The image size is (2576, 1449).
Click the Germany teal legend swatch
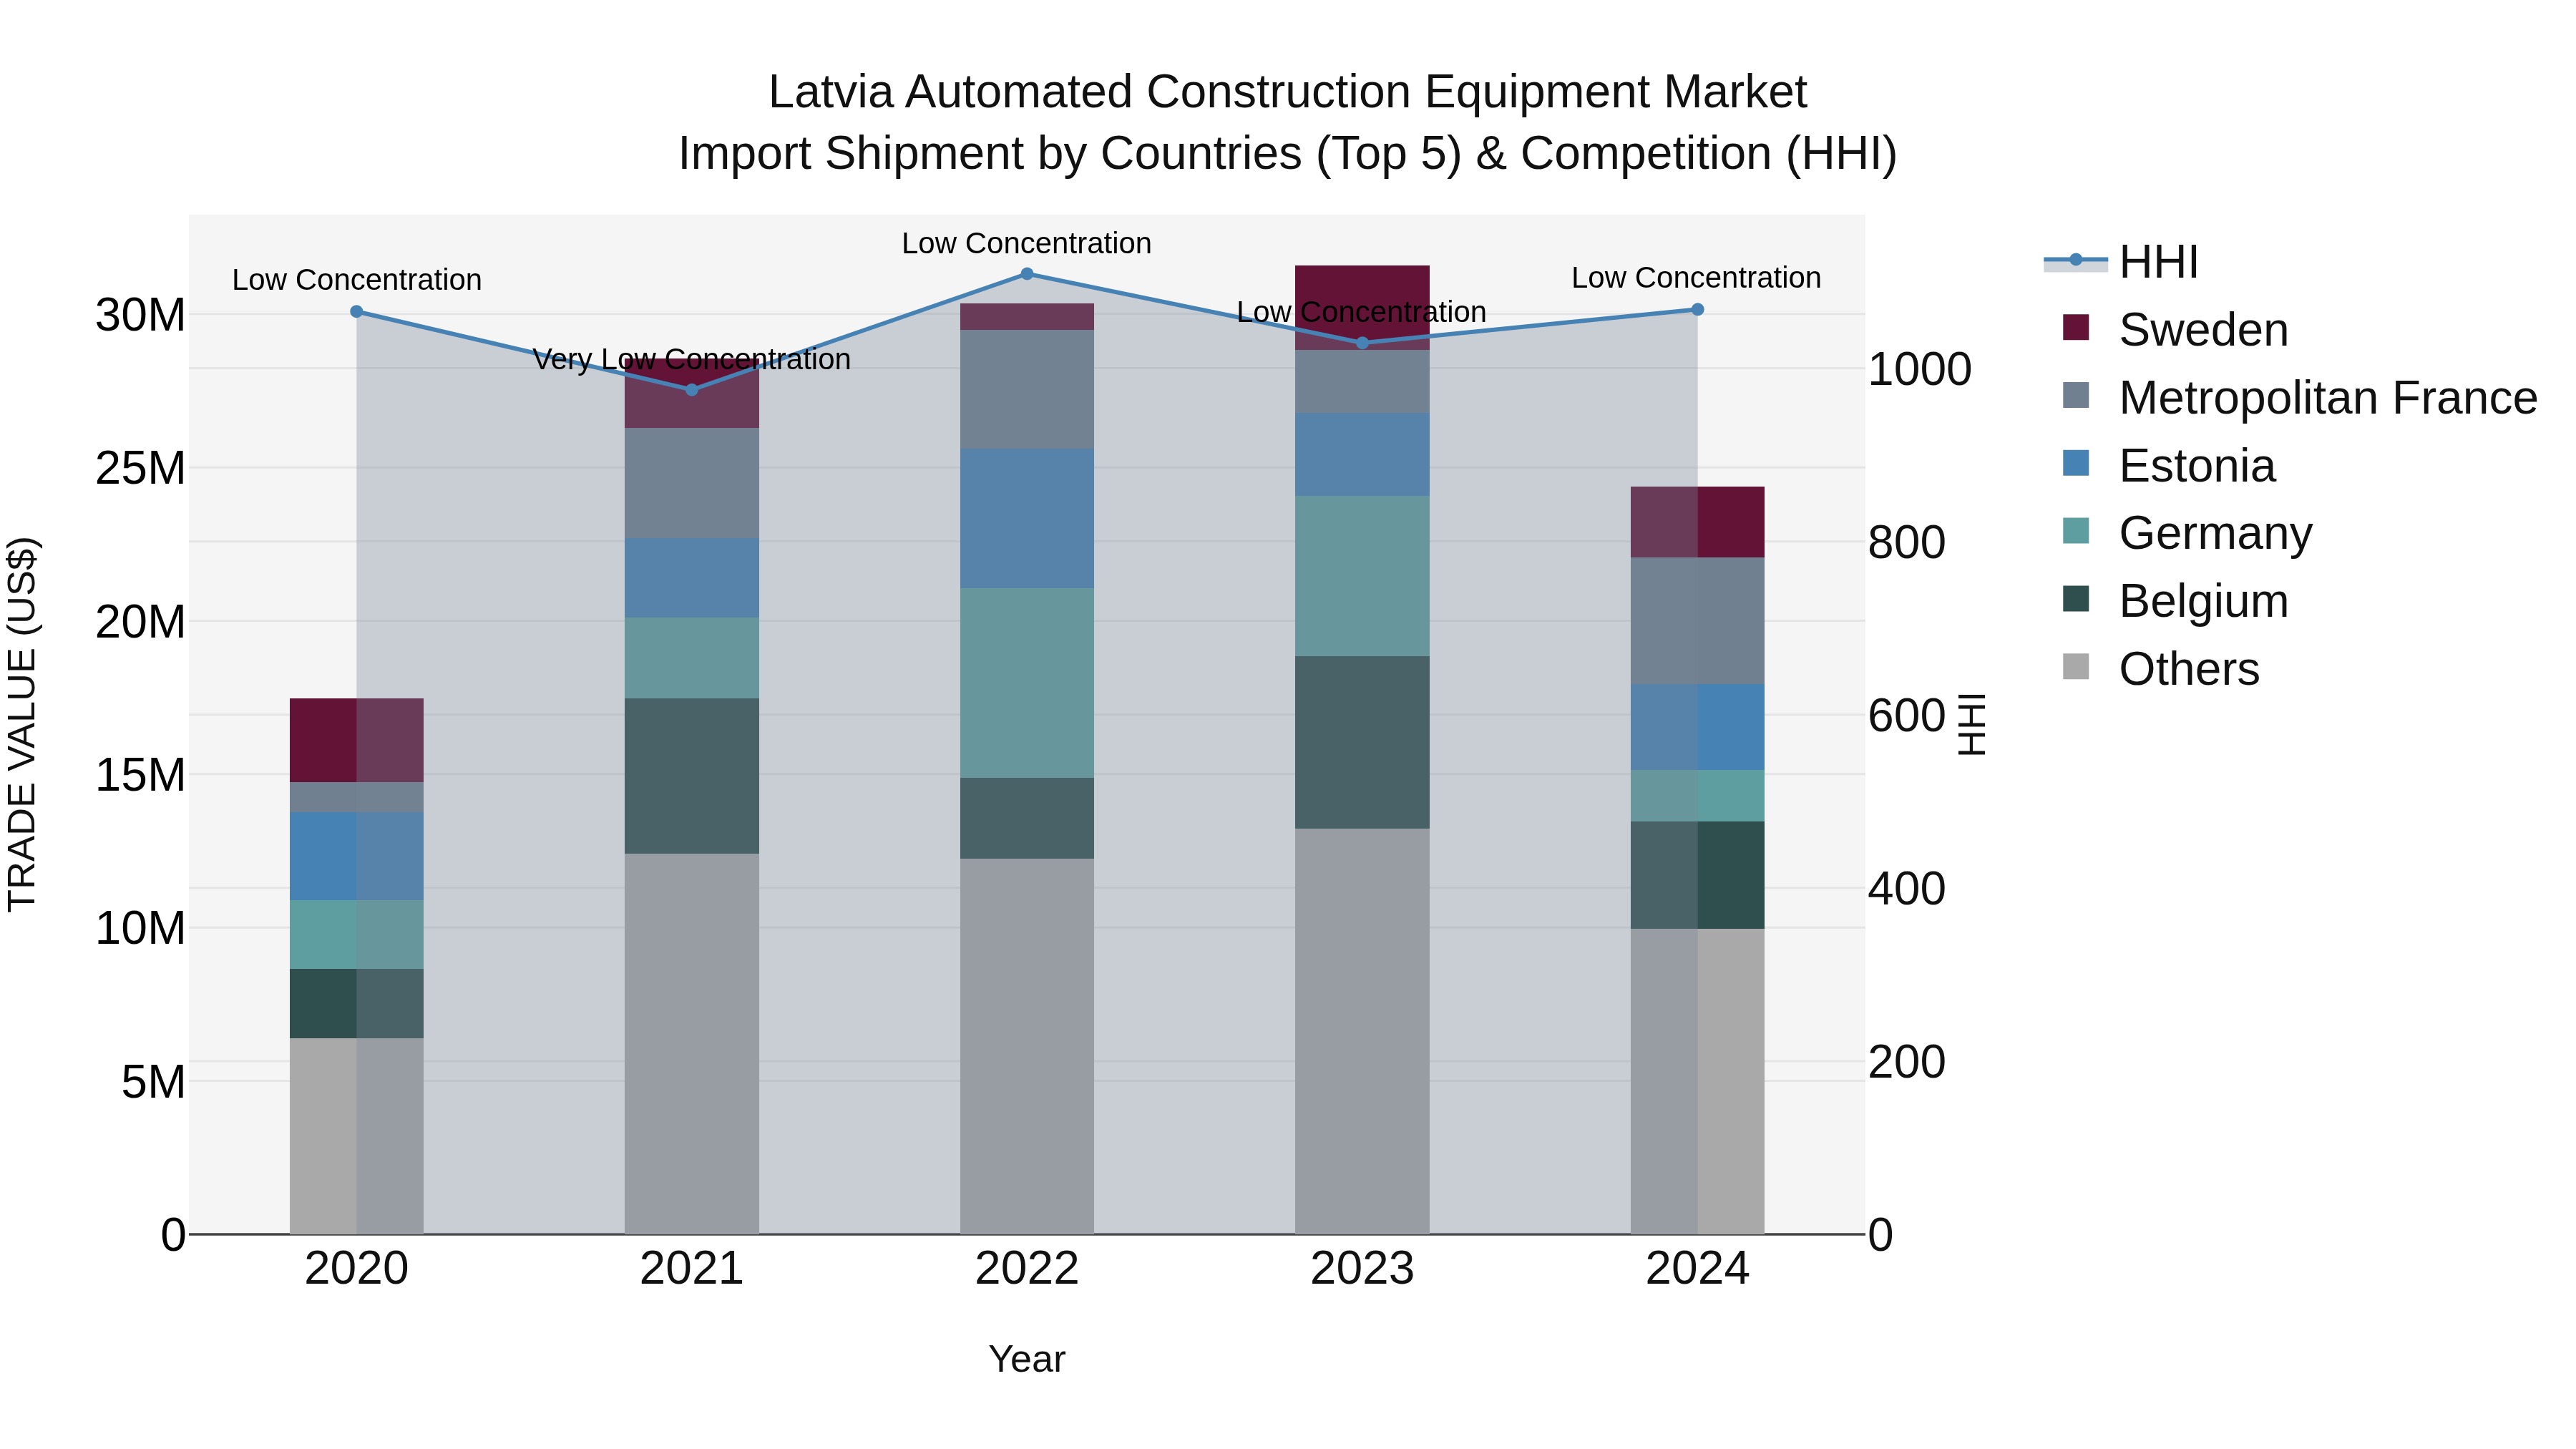pos(2076,531)
